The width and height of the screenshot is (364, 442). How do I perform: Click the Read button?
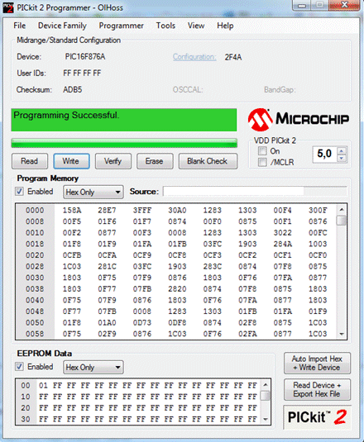pos(30,161)
